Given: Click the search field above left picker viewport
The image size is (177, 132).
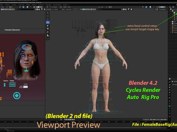Looking at the screenshot, I should 25,10.
